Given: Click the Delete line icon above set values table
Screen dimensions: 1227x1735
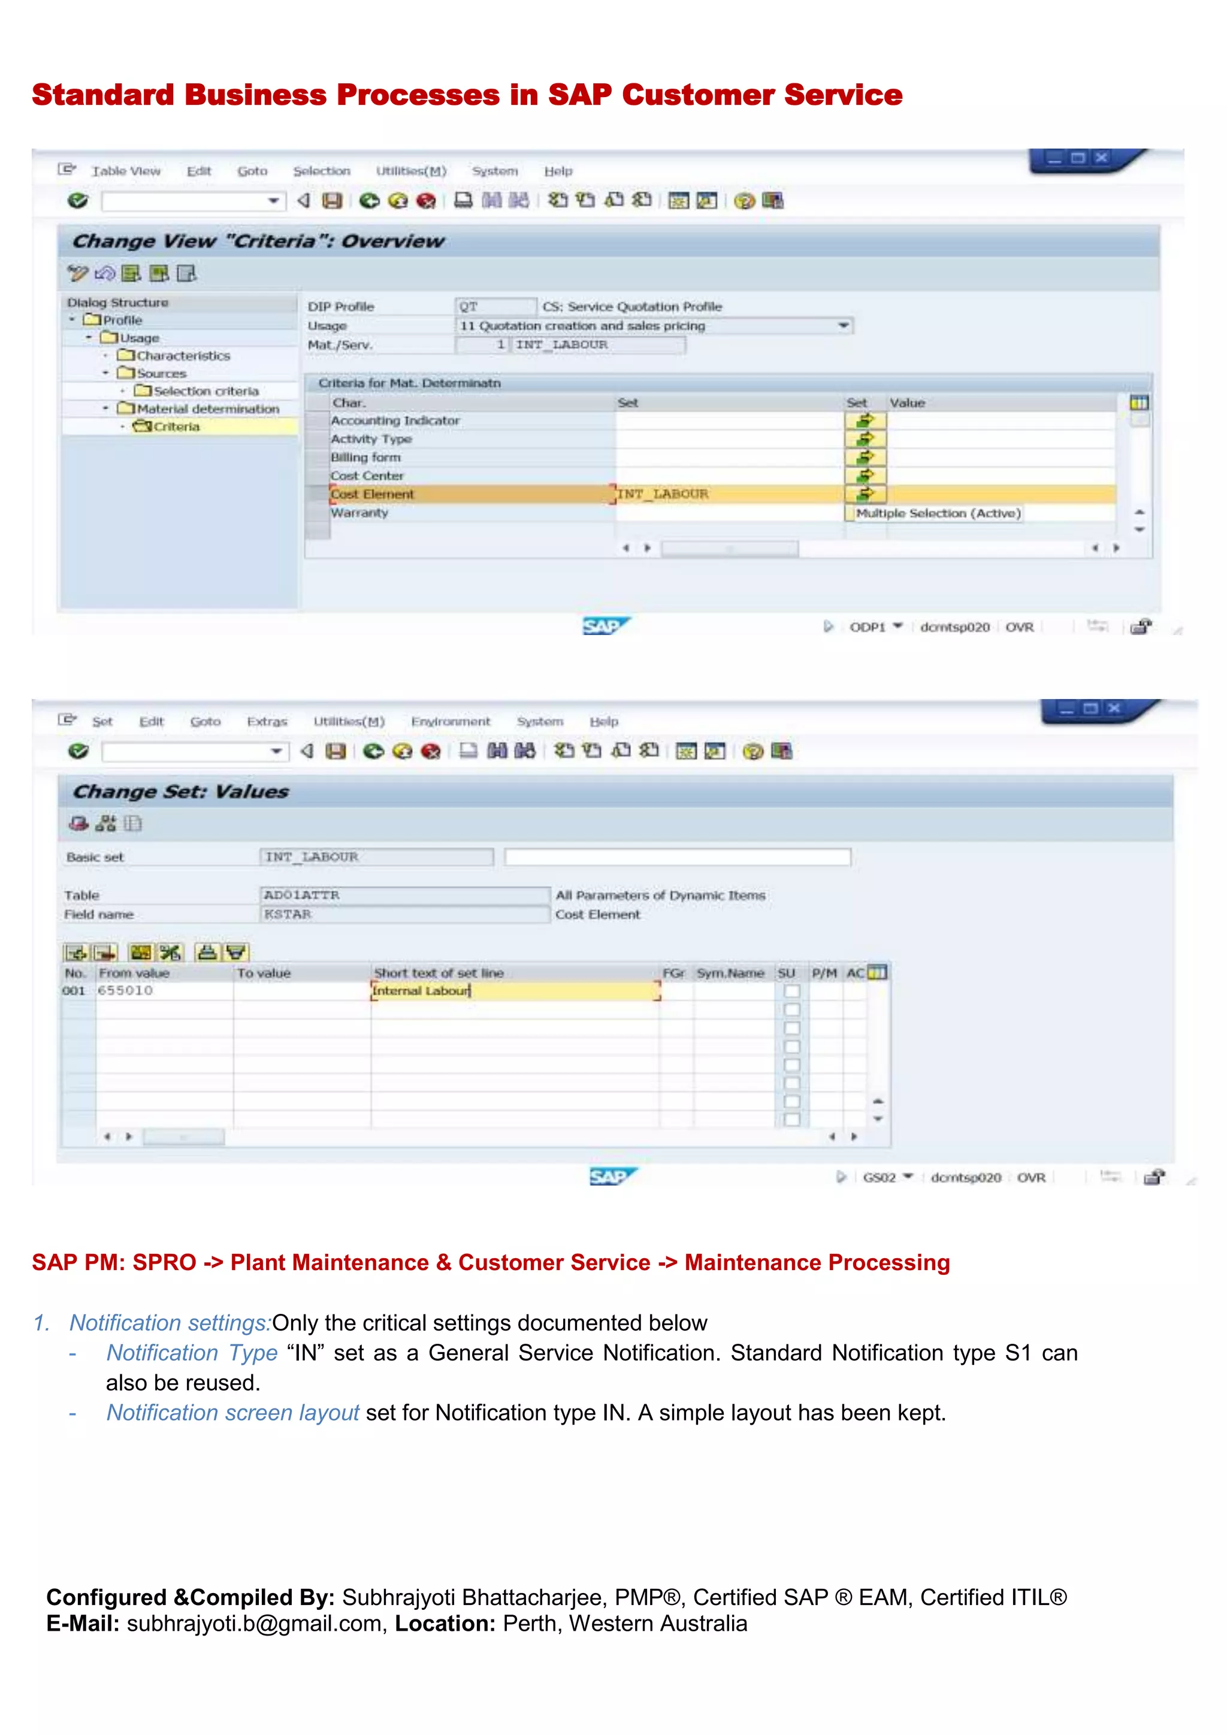Looking at the screenshot, I should pos(105,953).
